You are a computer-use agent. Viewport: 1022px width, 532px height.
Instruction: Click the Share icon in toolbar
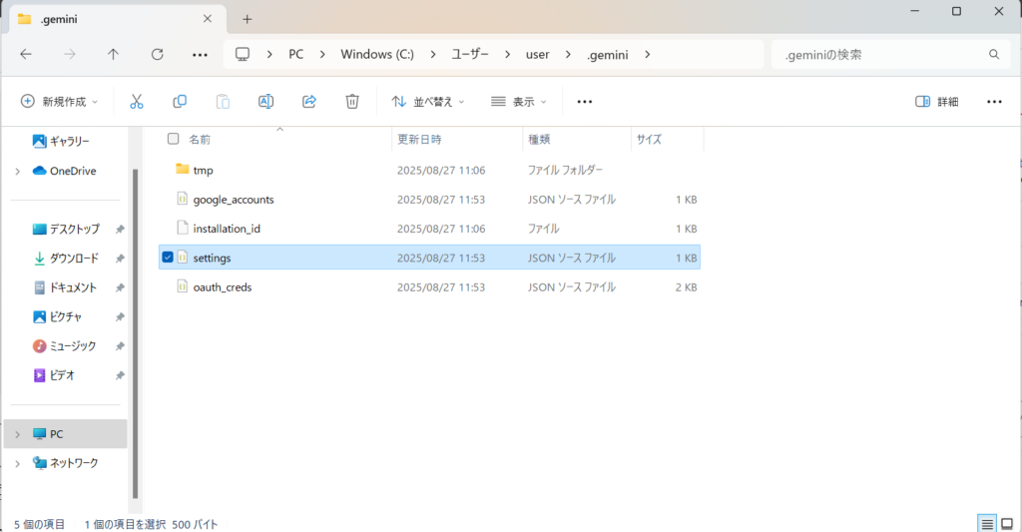click(x=309, y=101)
